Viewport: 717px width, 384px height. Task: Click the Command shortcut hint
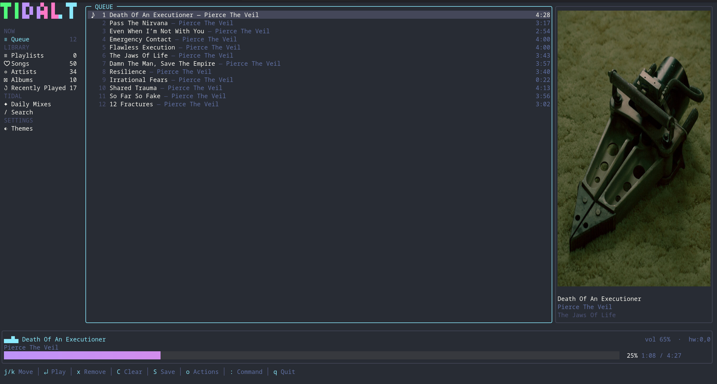(x=246, y=372)
